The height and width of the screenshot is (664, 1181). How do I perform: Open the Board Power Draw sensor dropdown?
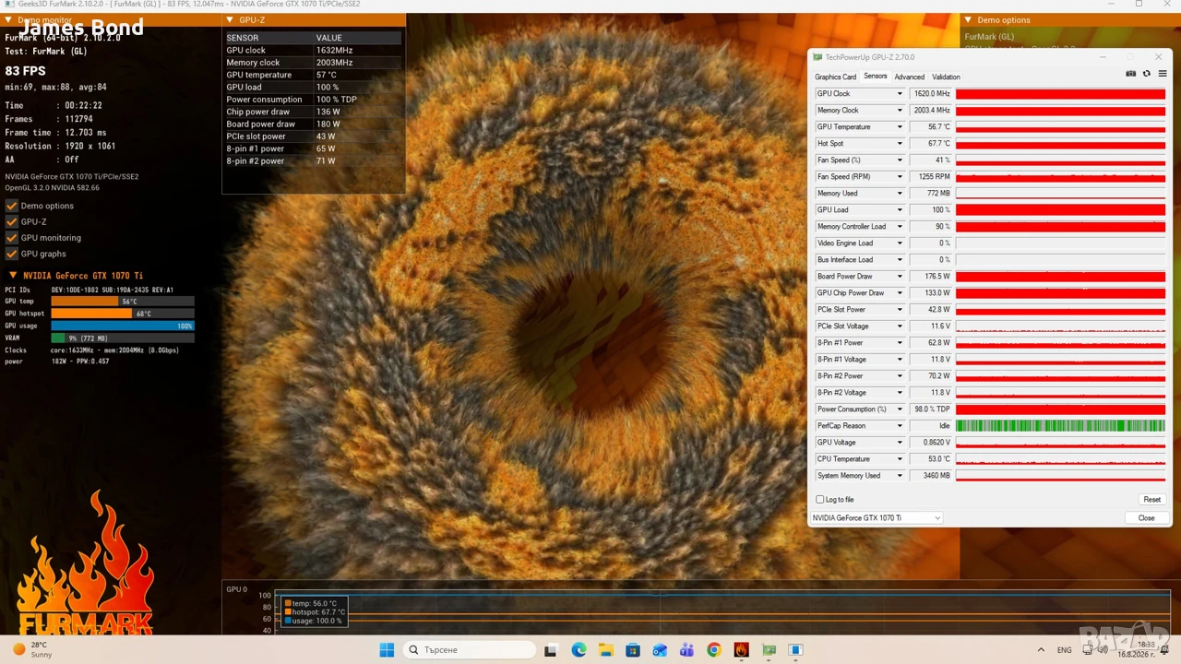click(x=900, y=277)
